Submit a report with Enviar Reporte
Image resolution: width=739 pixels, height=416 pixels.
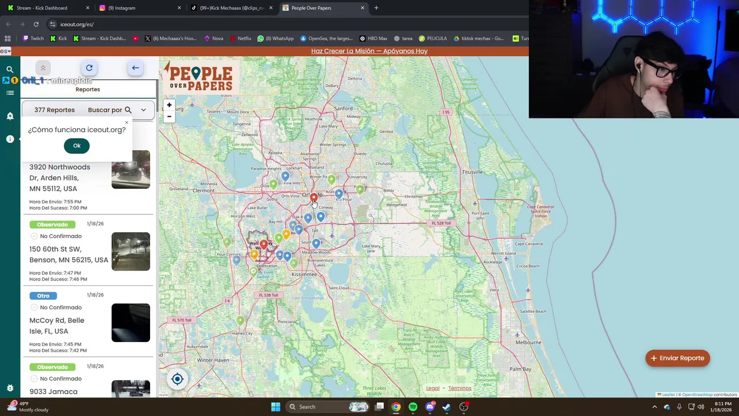(677, 358)
